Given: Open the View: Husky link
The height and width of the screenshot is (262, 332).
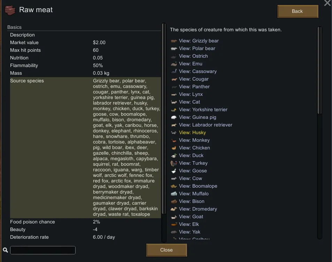Looking at the screenshot, I should point(192,133).
